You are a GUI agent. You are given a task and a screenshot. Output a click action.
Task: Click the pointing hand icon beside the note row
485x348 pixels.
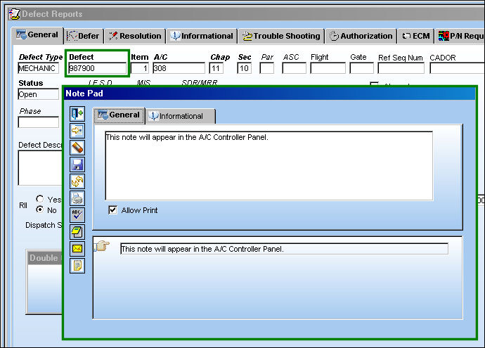pyautogui.click(x=102, y=246)
